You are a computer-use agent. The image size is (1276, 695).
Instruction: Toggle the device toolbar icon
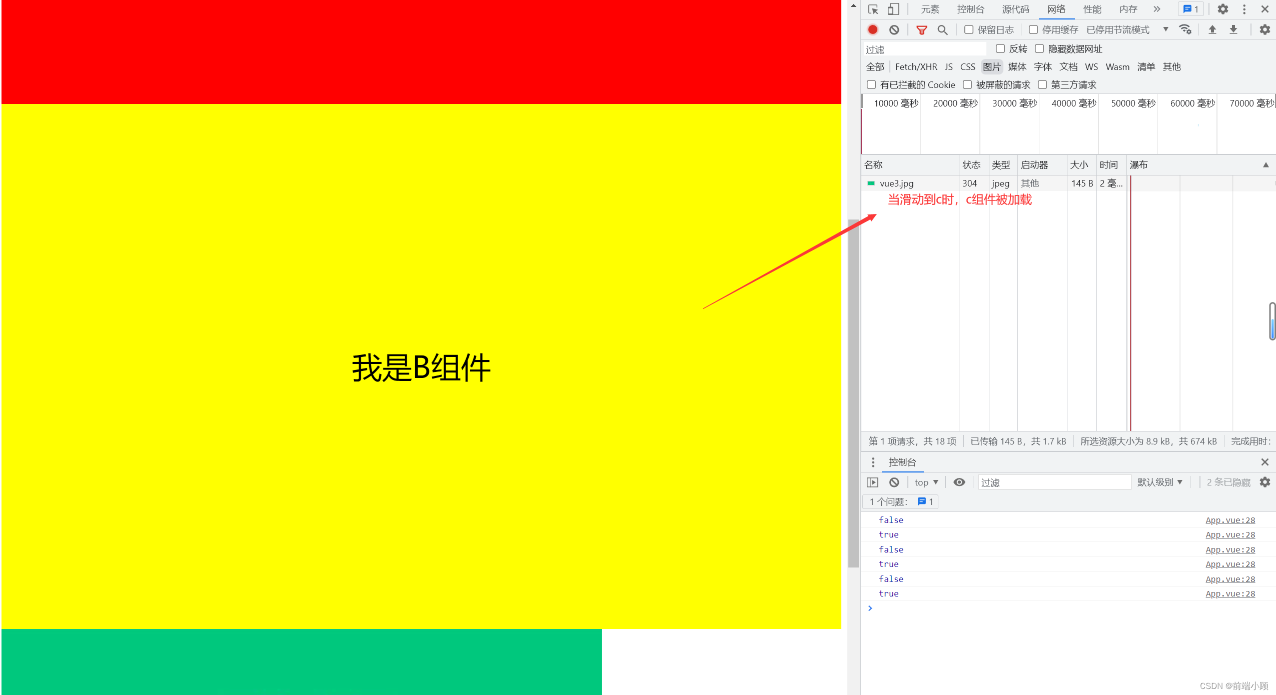(x=893, y=9)
